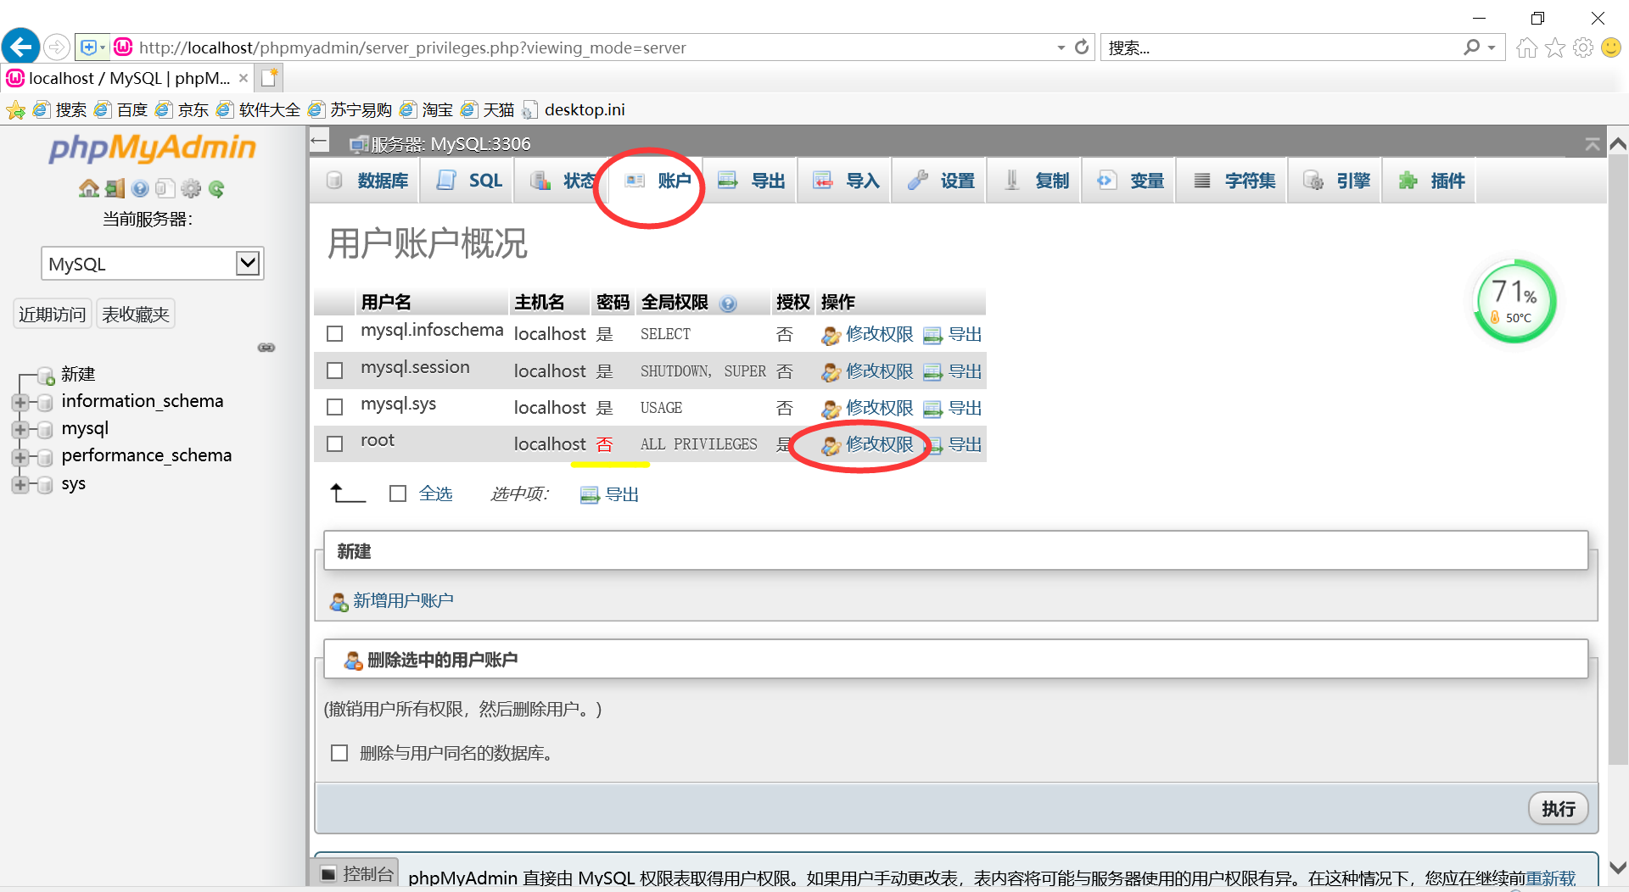
Task: Open the 变量 tab
Action: point(1129,181)
